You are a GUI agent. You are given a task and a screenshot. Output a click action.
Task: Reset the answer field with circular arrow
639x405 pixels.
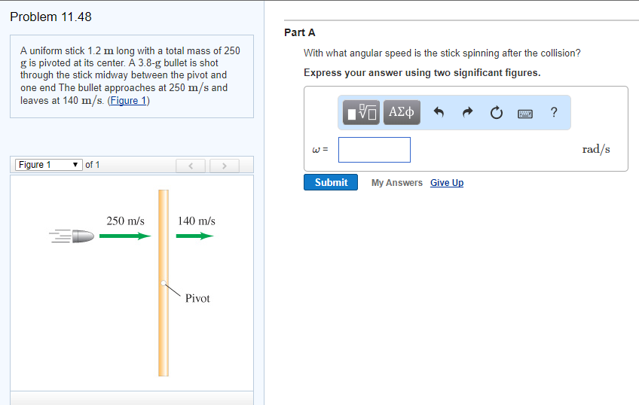point(496,112)
